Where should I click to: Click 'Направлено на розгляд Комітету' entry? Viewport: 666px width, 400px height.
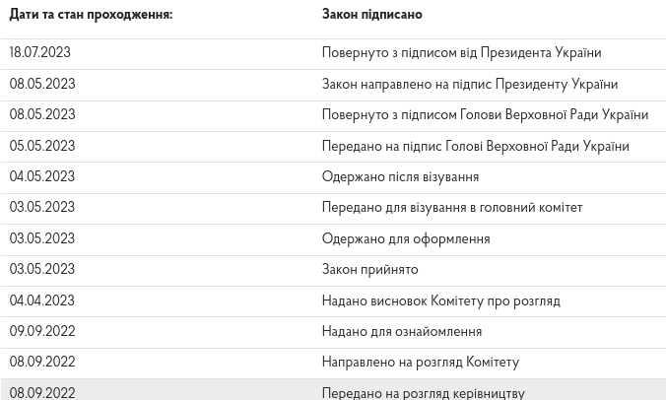(420, 363)
